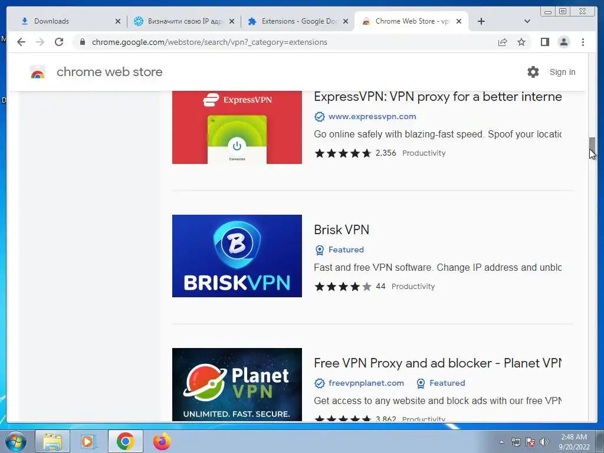This screenshot has height=453, width=604.
Task: Launch Firefox from taskbar
Action: 162,441
